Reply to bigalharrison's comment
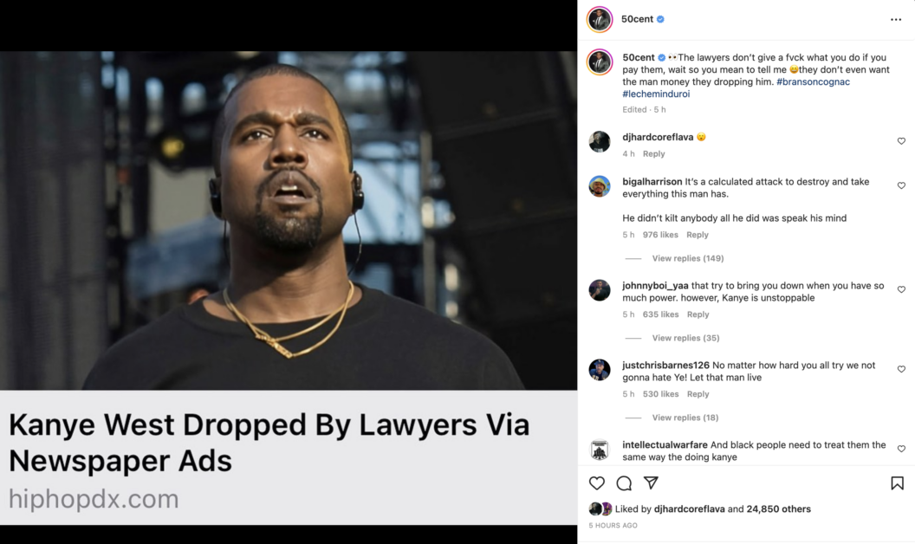Screen dimensions: 915x544 point(698,235)
